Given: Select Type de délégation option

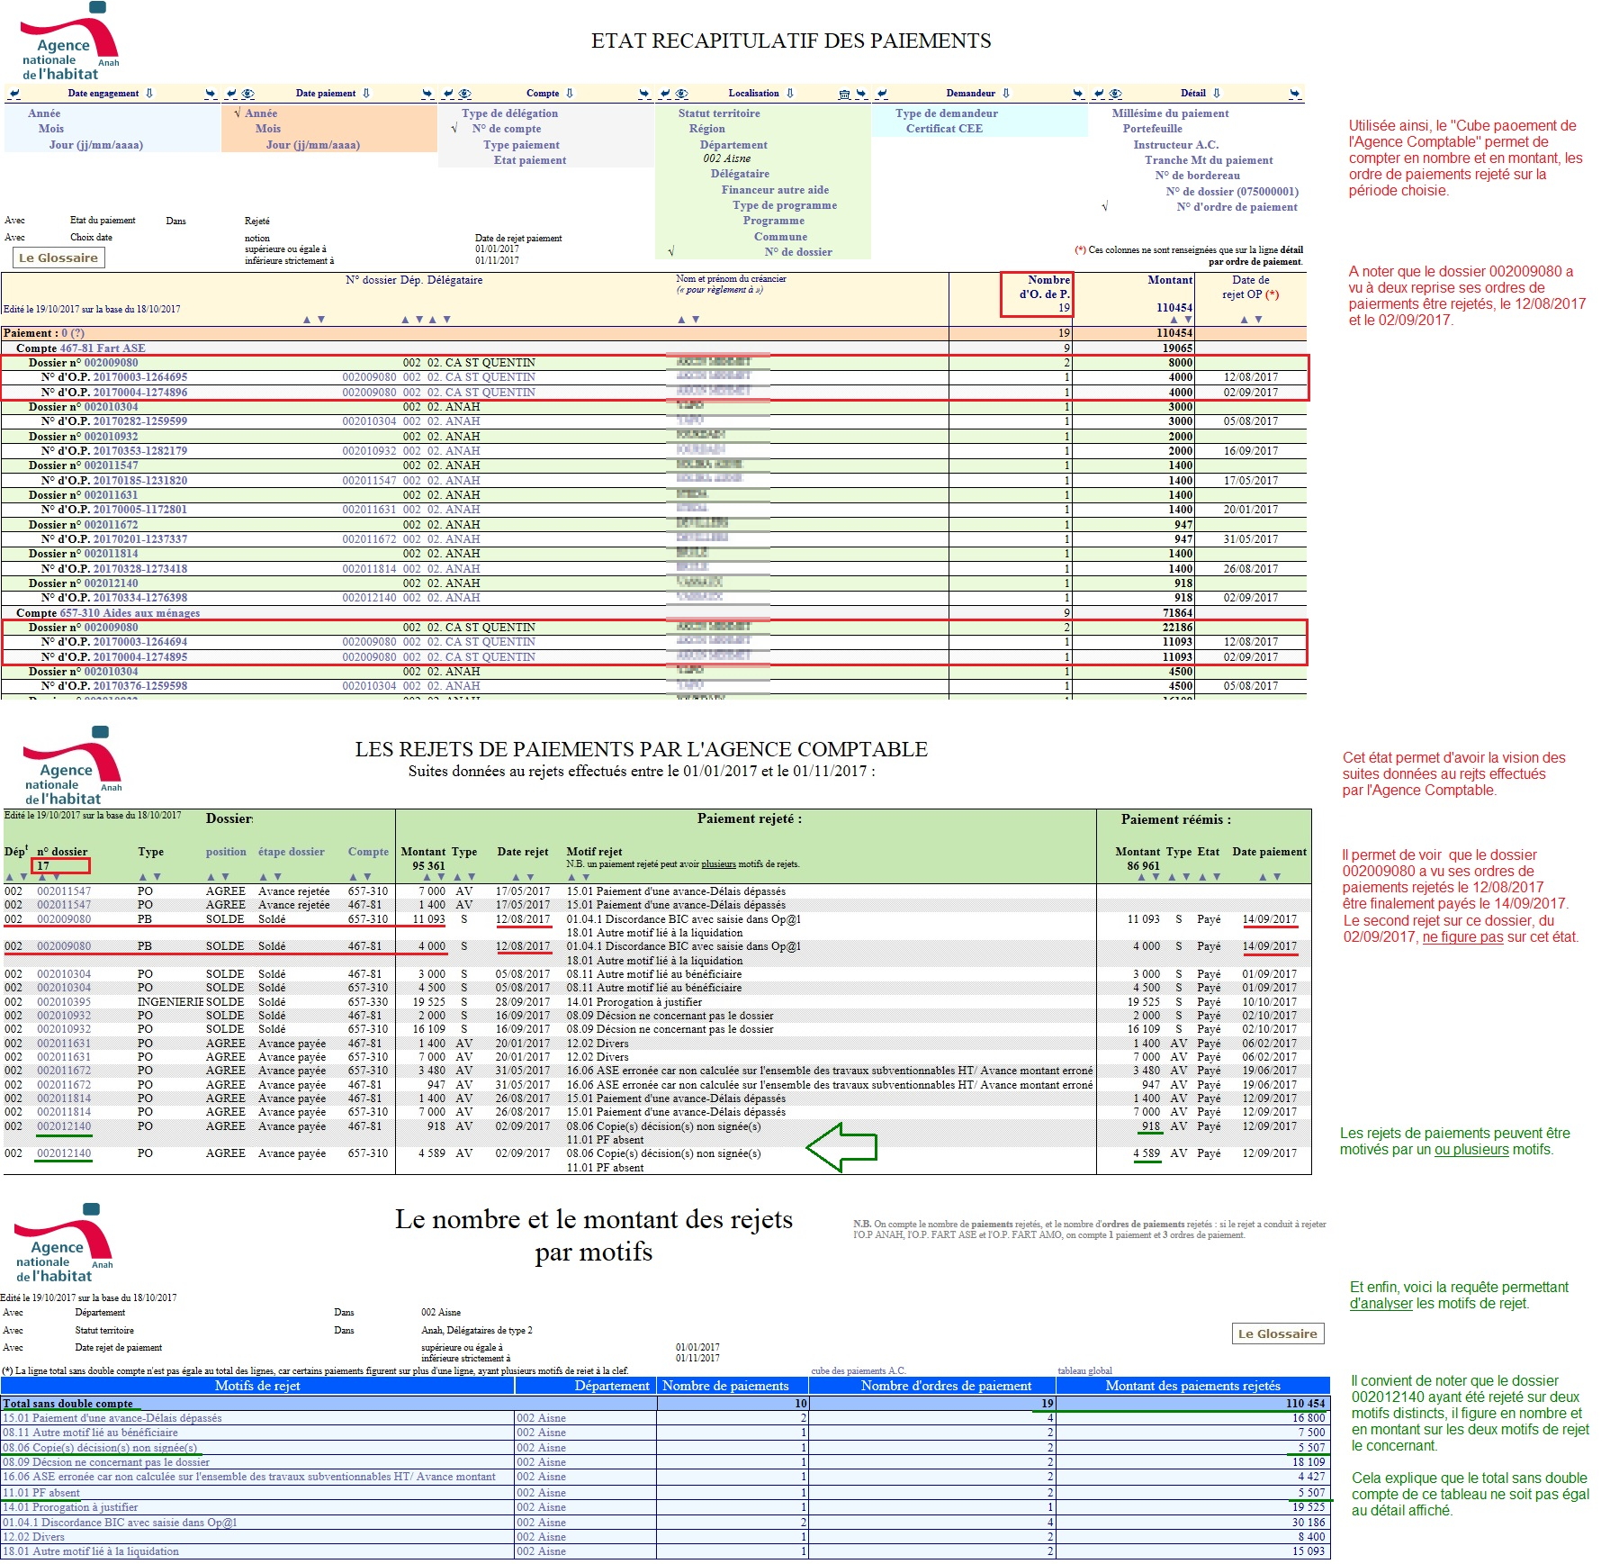Looking at the screenshot, I should (509, 113).
